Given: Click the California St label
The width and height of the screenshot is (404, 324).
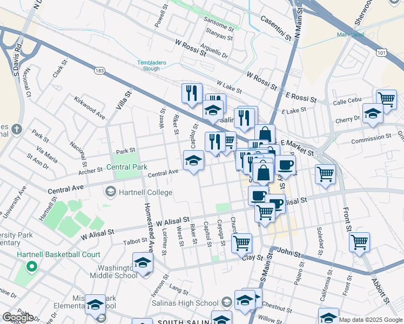Looking at the screenshot, I should tap(326, 285).
